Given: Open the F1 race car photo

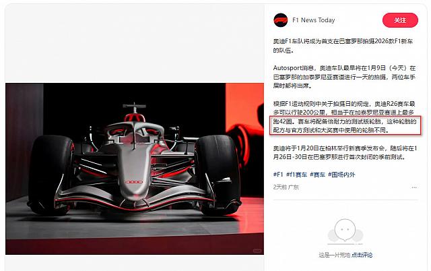Looking at the screenshot, I should tap(135, 169).
